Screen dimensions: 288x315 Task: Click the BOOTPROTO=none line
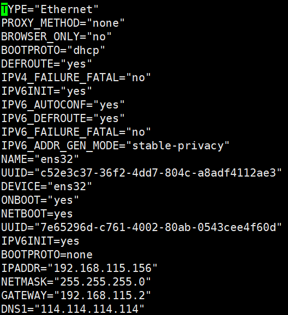coord(47,255)
